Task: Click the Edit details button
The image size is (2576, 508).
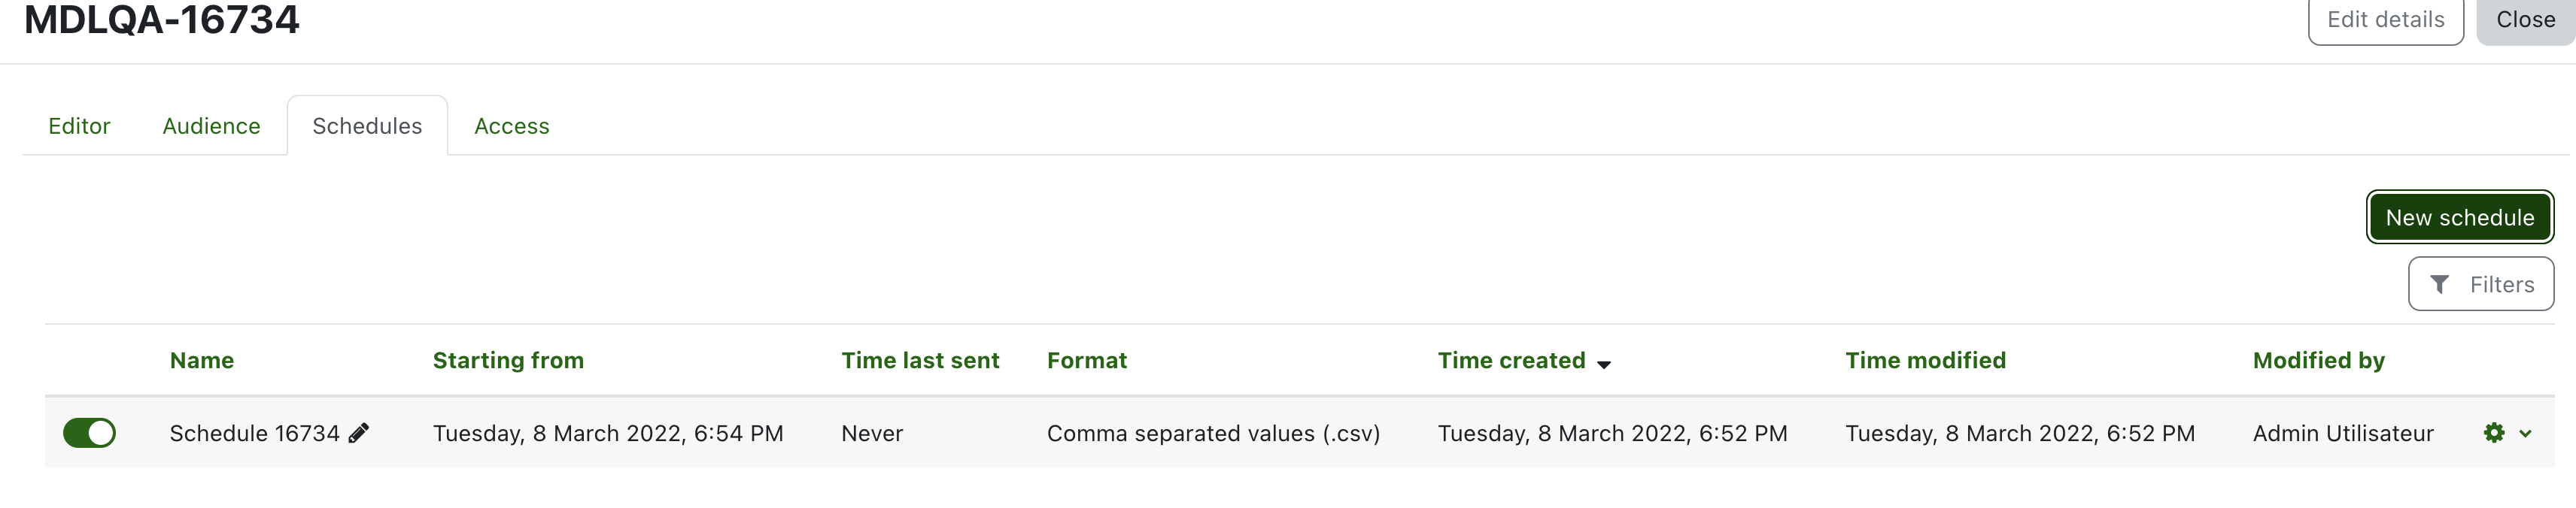Action: (x=2385, y=20)
